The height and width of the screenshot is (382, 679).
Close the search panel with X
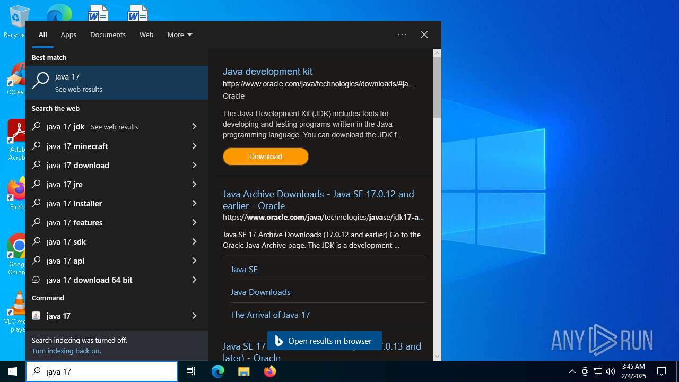pos(424,34)
